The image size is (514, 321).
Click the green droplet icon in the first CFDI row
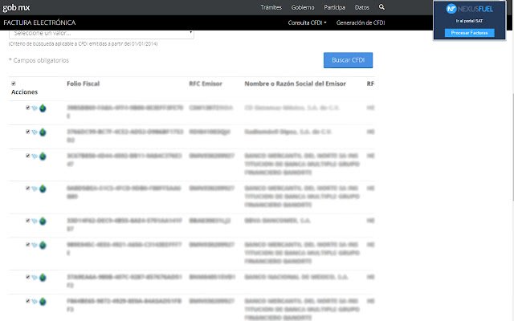pyautogui.click(x=43, y=108)
